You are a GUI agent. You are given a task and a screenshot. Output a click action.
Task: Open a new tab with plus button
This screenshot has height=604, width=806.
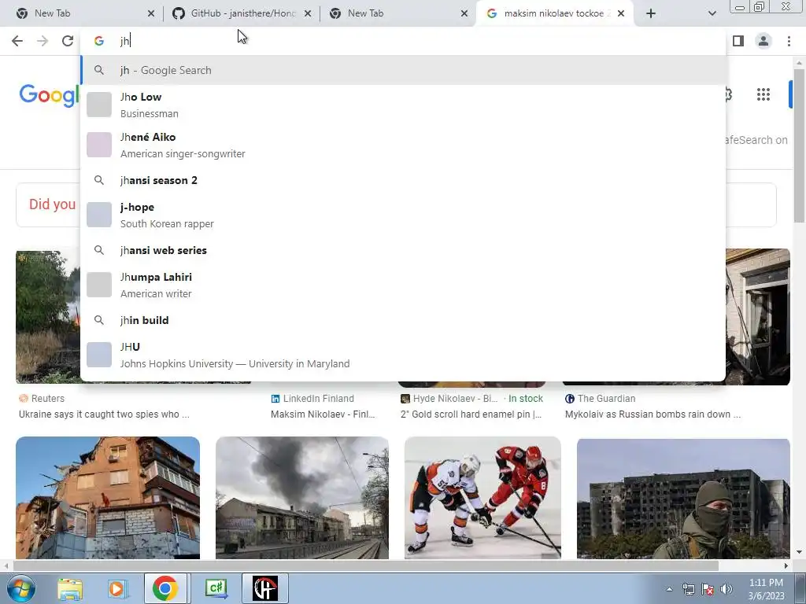[x=651, y=13]
